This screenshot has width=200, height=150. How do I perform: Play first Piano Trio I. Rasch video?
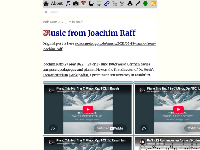[88, 109]
